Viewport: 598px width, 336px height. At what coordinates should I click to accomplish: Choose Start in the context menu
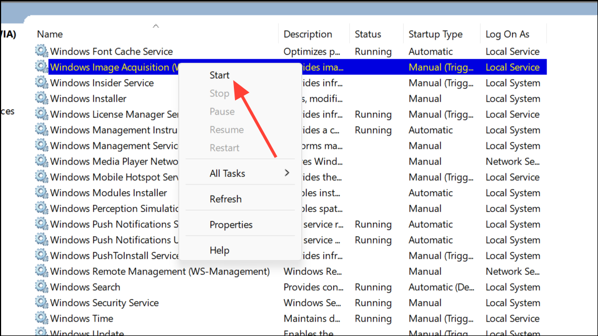[x=220, y=75]
